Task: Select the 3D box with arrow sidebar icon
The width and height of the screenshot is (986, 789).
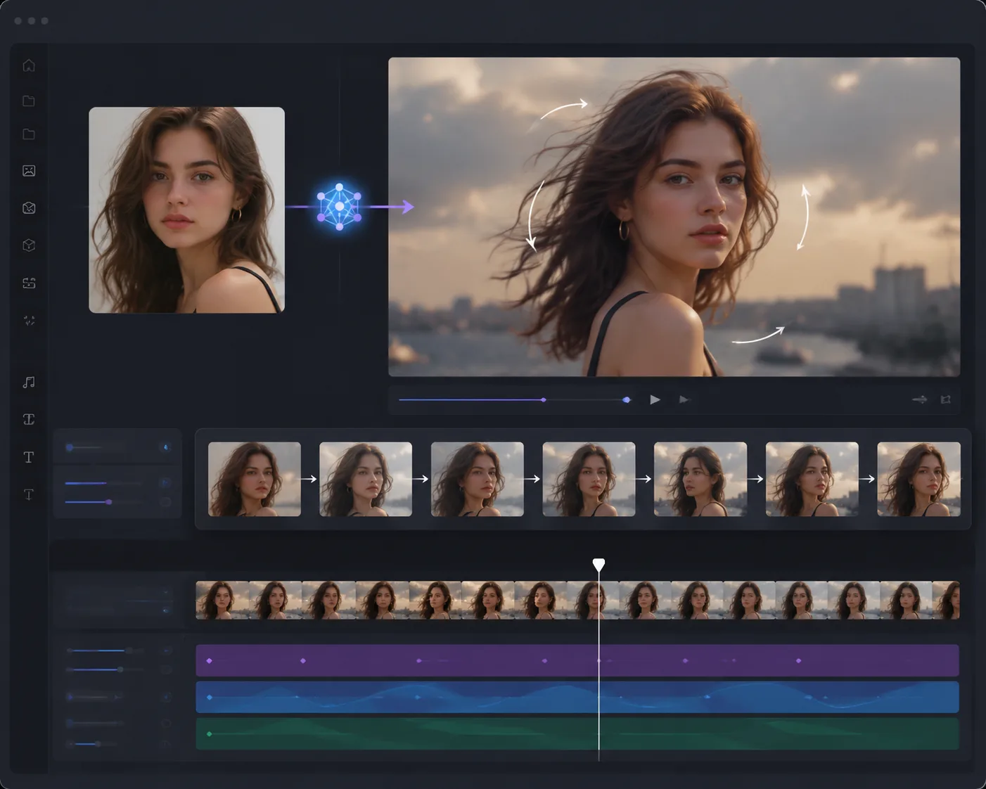Action: (29, 208)
